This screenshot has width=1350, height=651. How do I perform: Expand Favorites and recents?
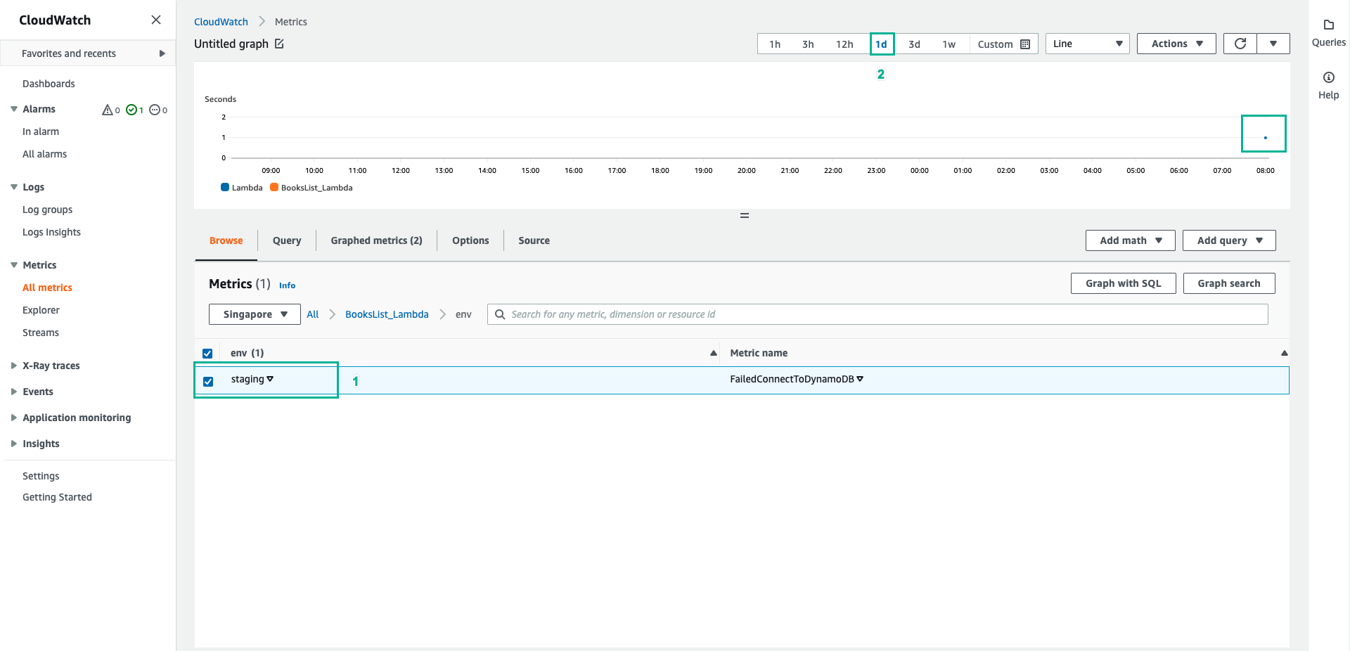162,53
